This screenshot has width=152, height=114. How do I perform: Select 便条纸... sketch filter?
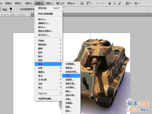[x=71, y=68]
